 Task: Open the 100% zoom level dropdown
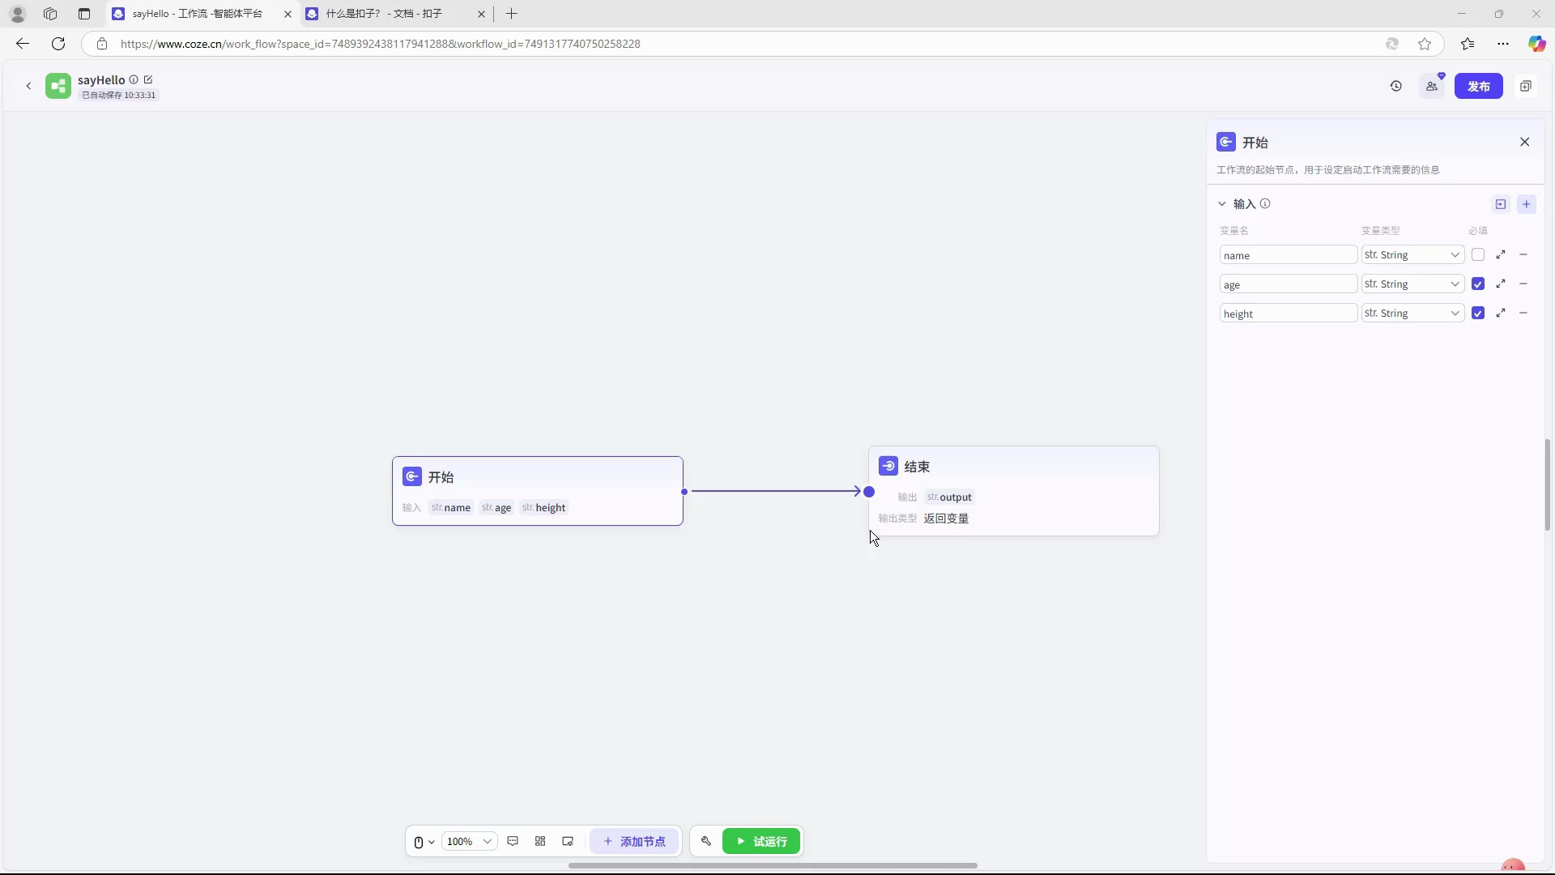[470, 842]
